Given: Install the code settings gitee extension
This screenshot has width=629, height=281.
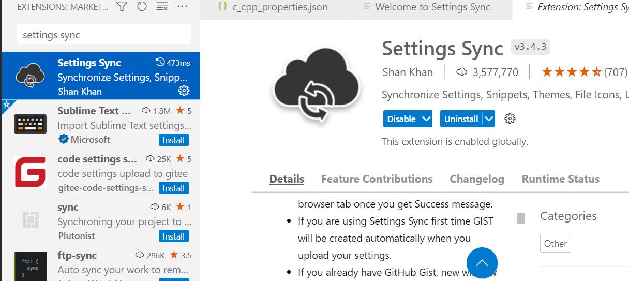Looking at the screenshot, I should [174, 188].
